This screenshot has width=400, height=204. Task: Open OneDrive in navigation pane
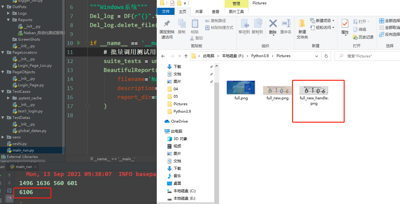coord(176,121)
